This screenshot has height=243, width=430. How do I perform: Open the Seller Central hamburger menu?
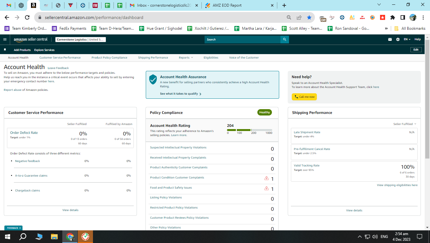pos(5,40)
